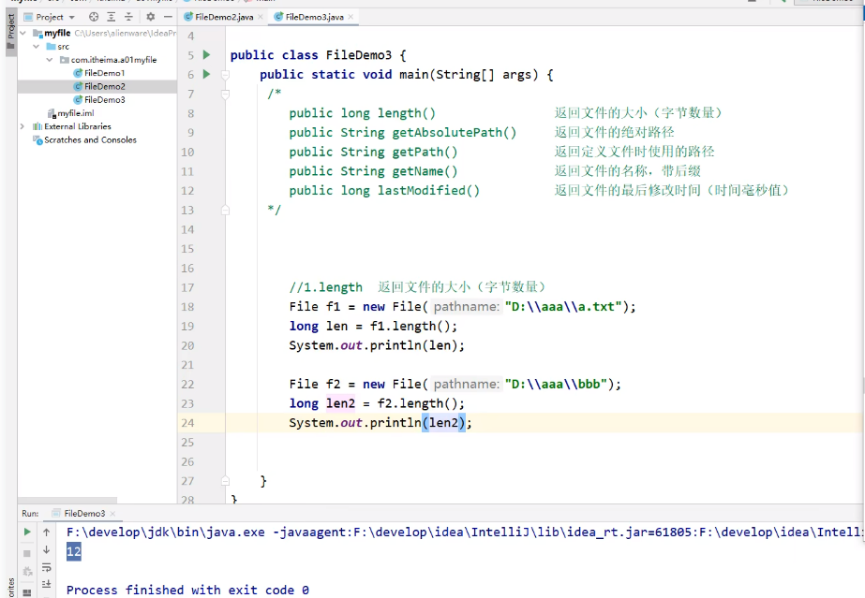Select the highlighted 12 in console output
This screenshot has width=865, height=598.
tap(73, 551)
